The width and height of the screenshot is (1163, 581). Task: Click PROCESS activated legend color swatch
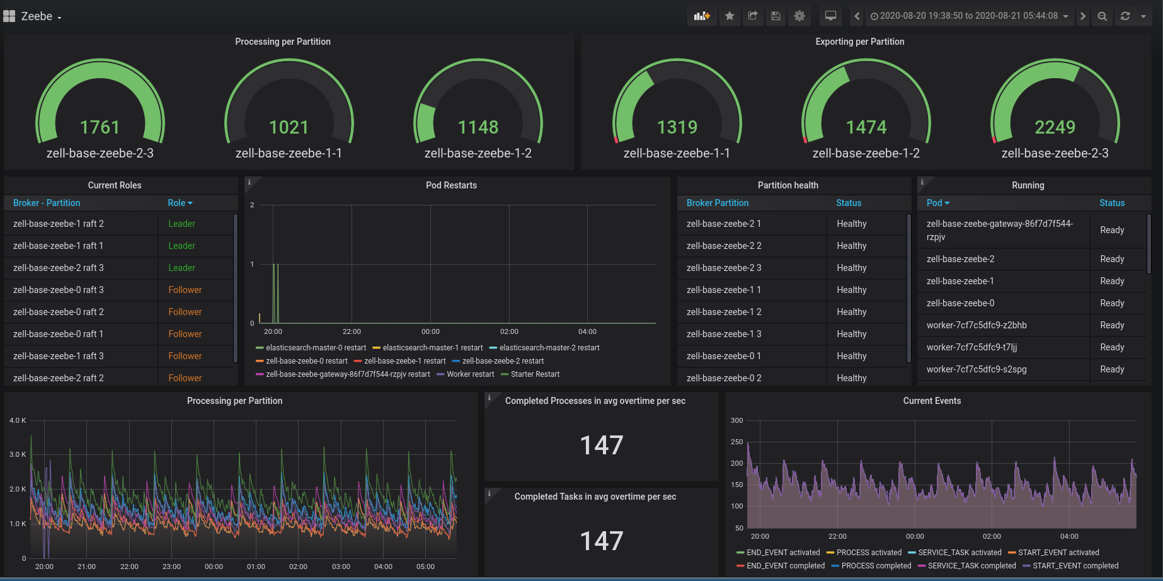pos(830,553)
